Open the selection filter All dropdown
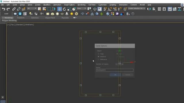Image resolution: width=184 pixels, height=103 pixels. point(32,8)
